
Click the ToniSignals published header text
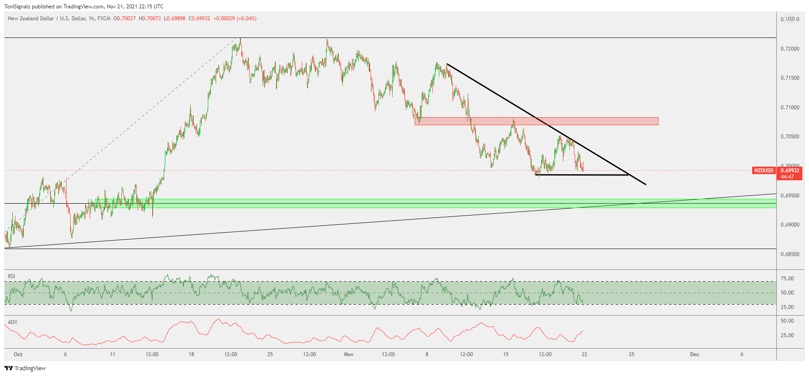coord(84,7)
